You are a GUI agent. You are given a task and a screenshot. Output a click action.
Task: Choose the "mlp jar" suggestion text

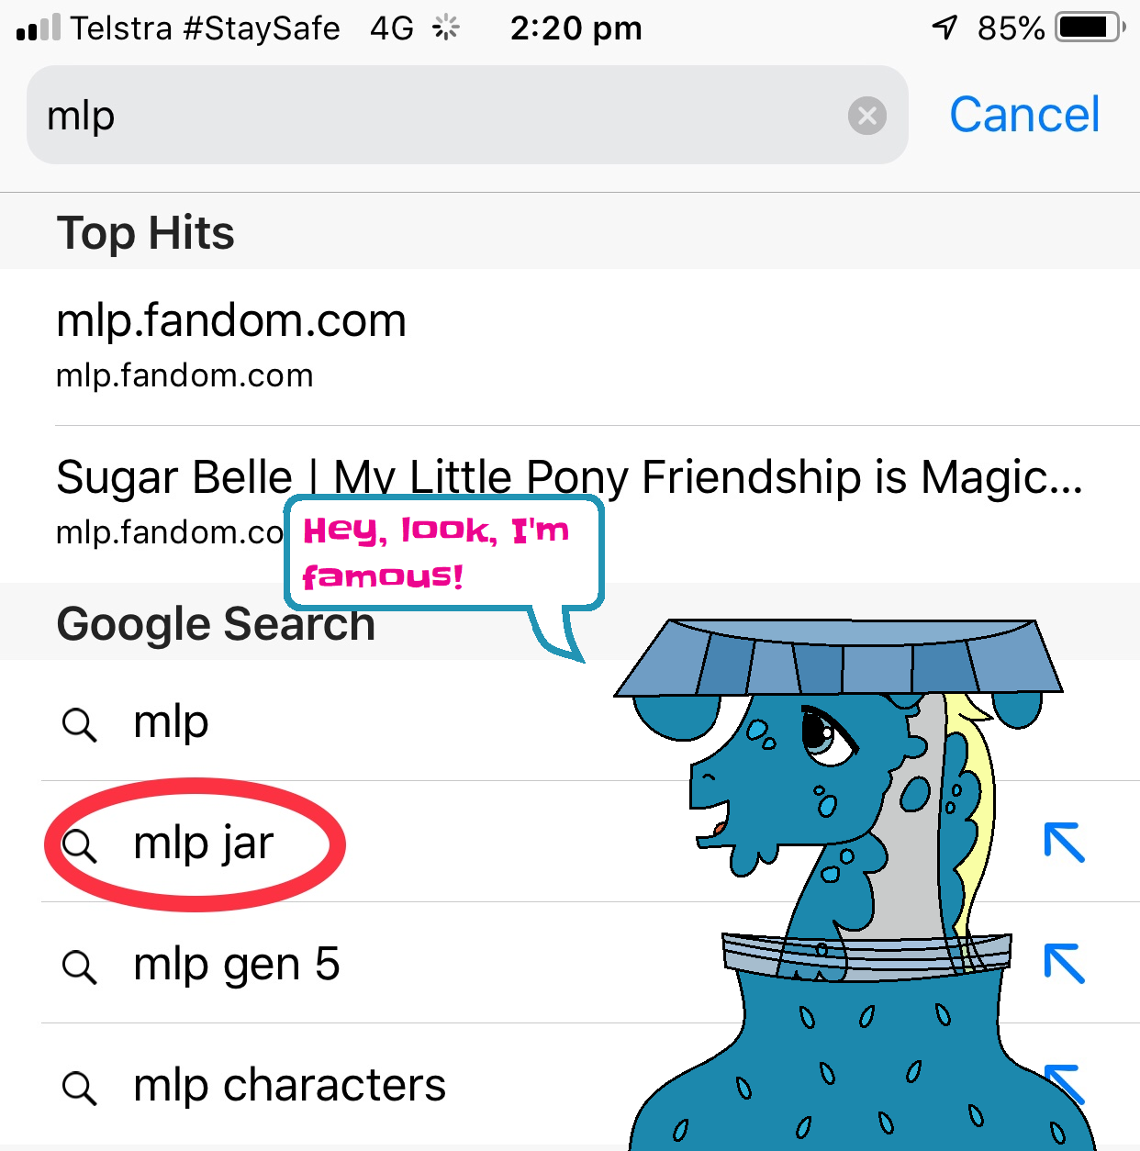pyautogui.click(x=203, y=844)
